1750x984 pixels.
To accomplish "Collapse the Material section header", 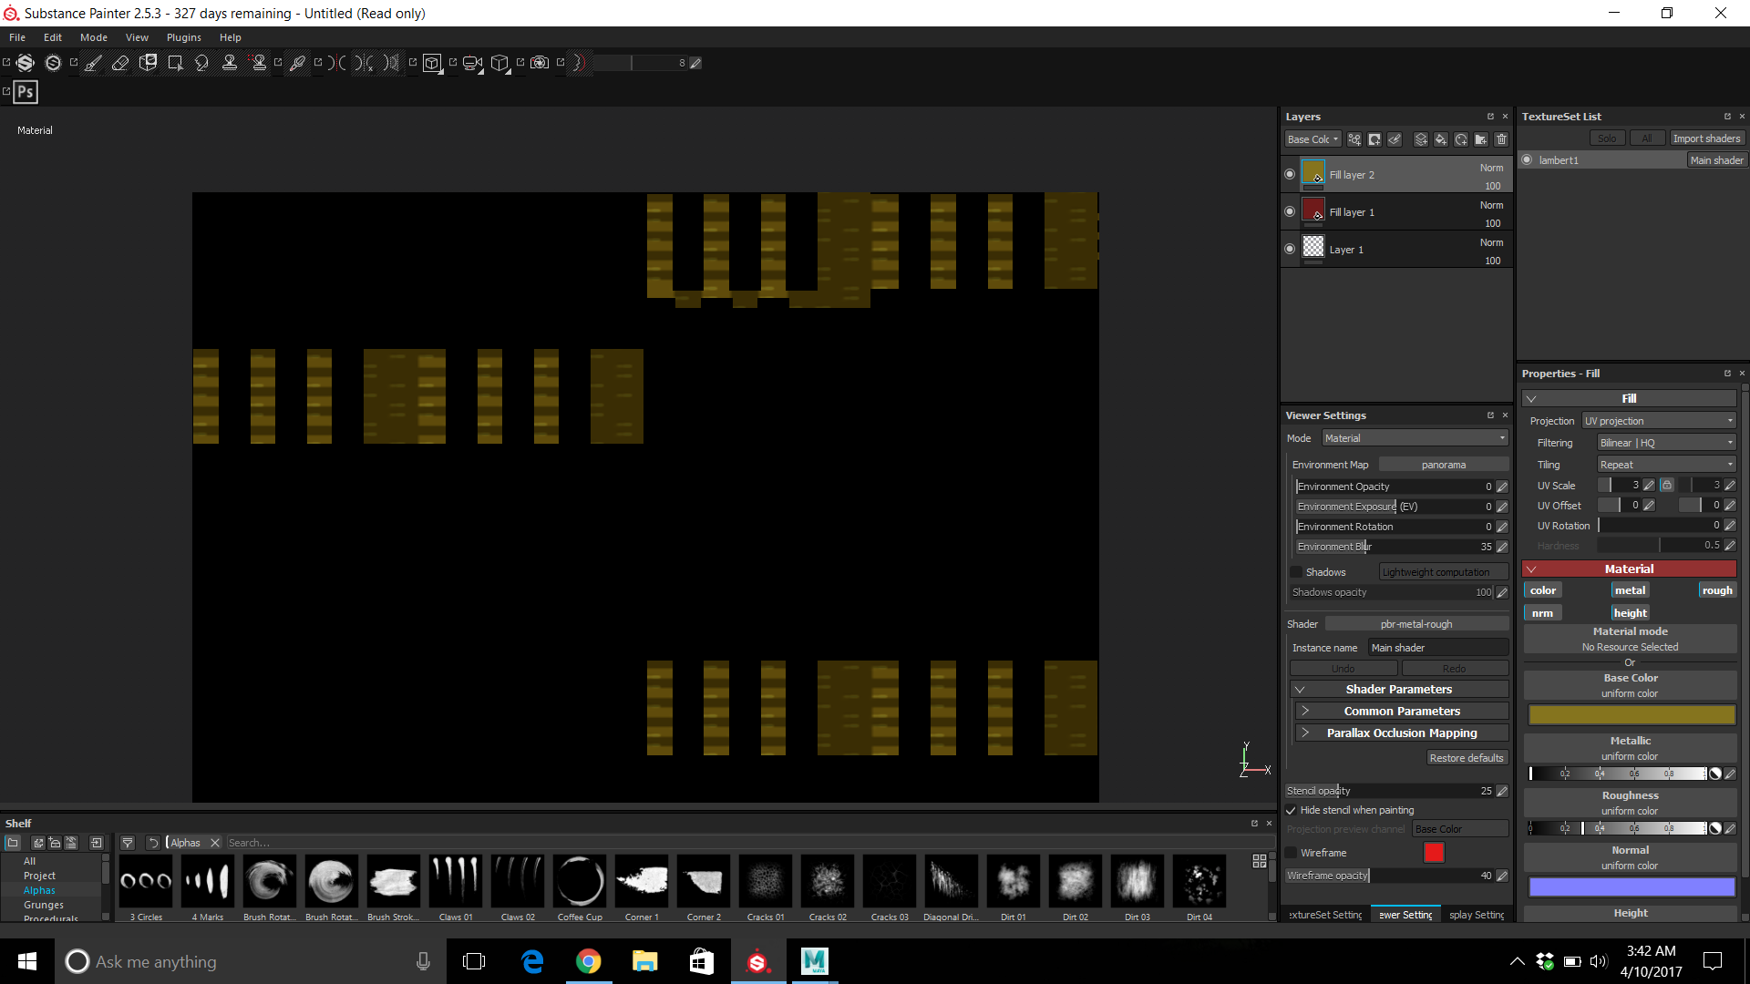I will (x=1630, y=569).
